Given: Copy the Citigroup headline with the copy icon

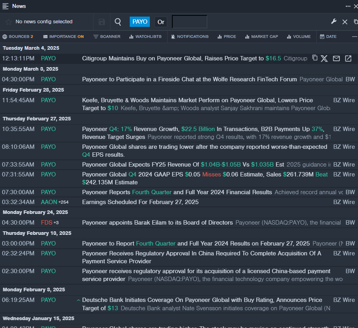Looking at the screenshot, I should pos(315,58).
